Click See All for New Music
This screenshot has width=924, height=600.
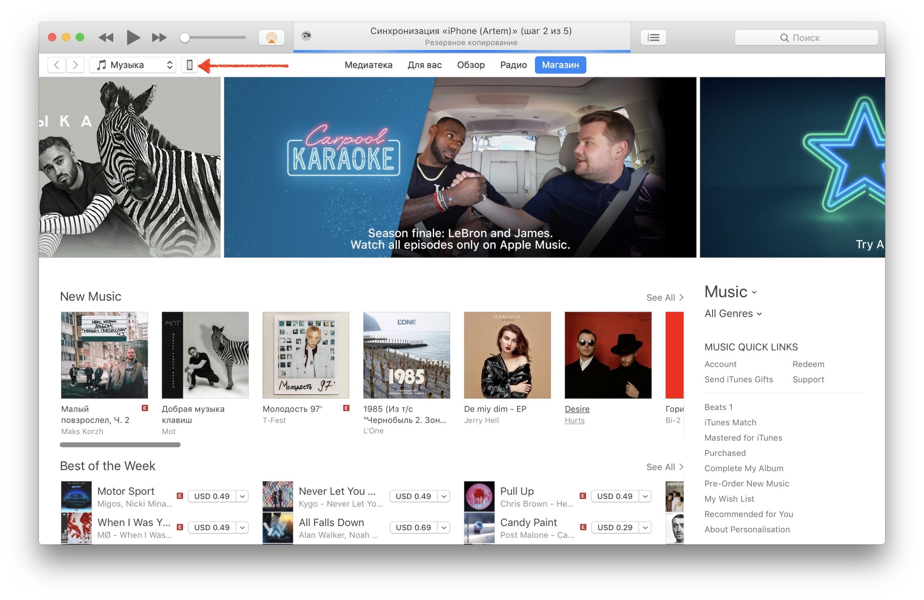pos(664,298)
